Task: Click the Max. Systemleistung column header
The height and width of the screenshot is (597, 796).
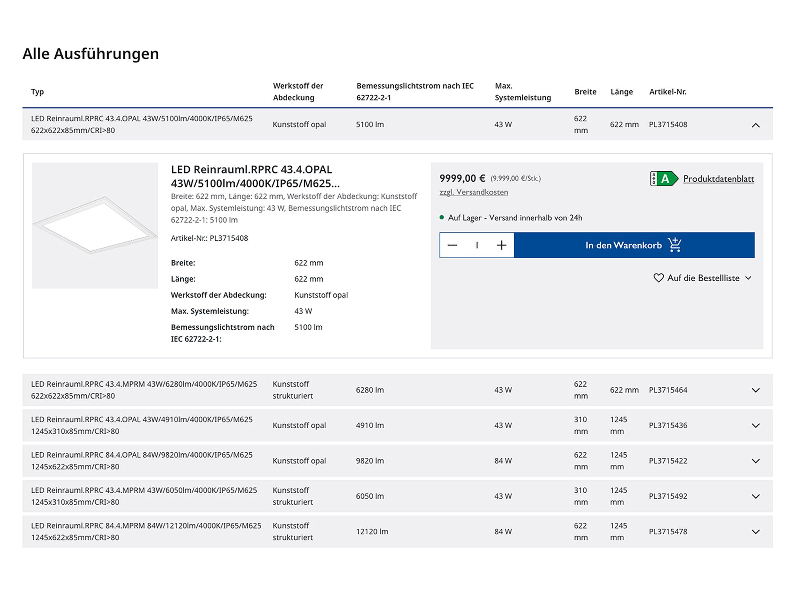Action: (x=522, y=92)
